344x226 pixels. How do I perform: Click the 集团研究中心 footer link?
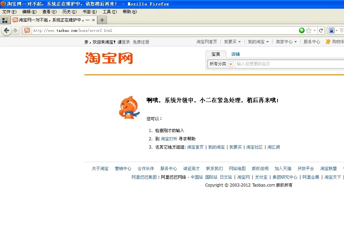point(285,177)
